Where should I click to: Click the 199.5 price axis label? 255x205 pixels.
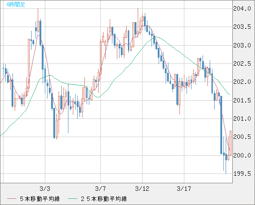242,173
